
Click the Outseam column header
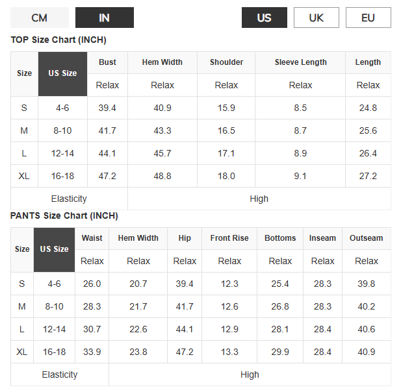[x=366, y=238]
